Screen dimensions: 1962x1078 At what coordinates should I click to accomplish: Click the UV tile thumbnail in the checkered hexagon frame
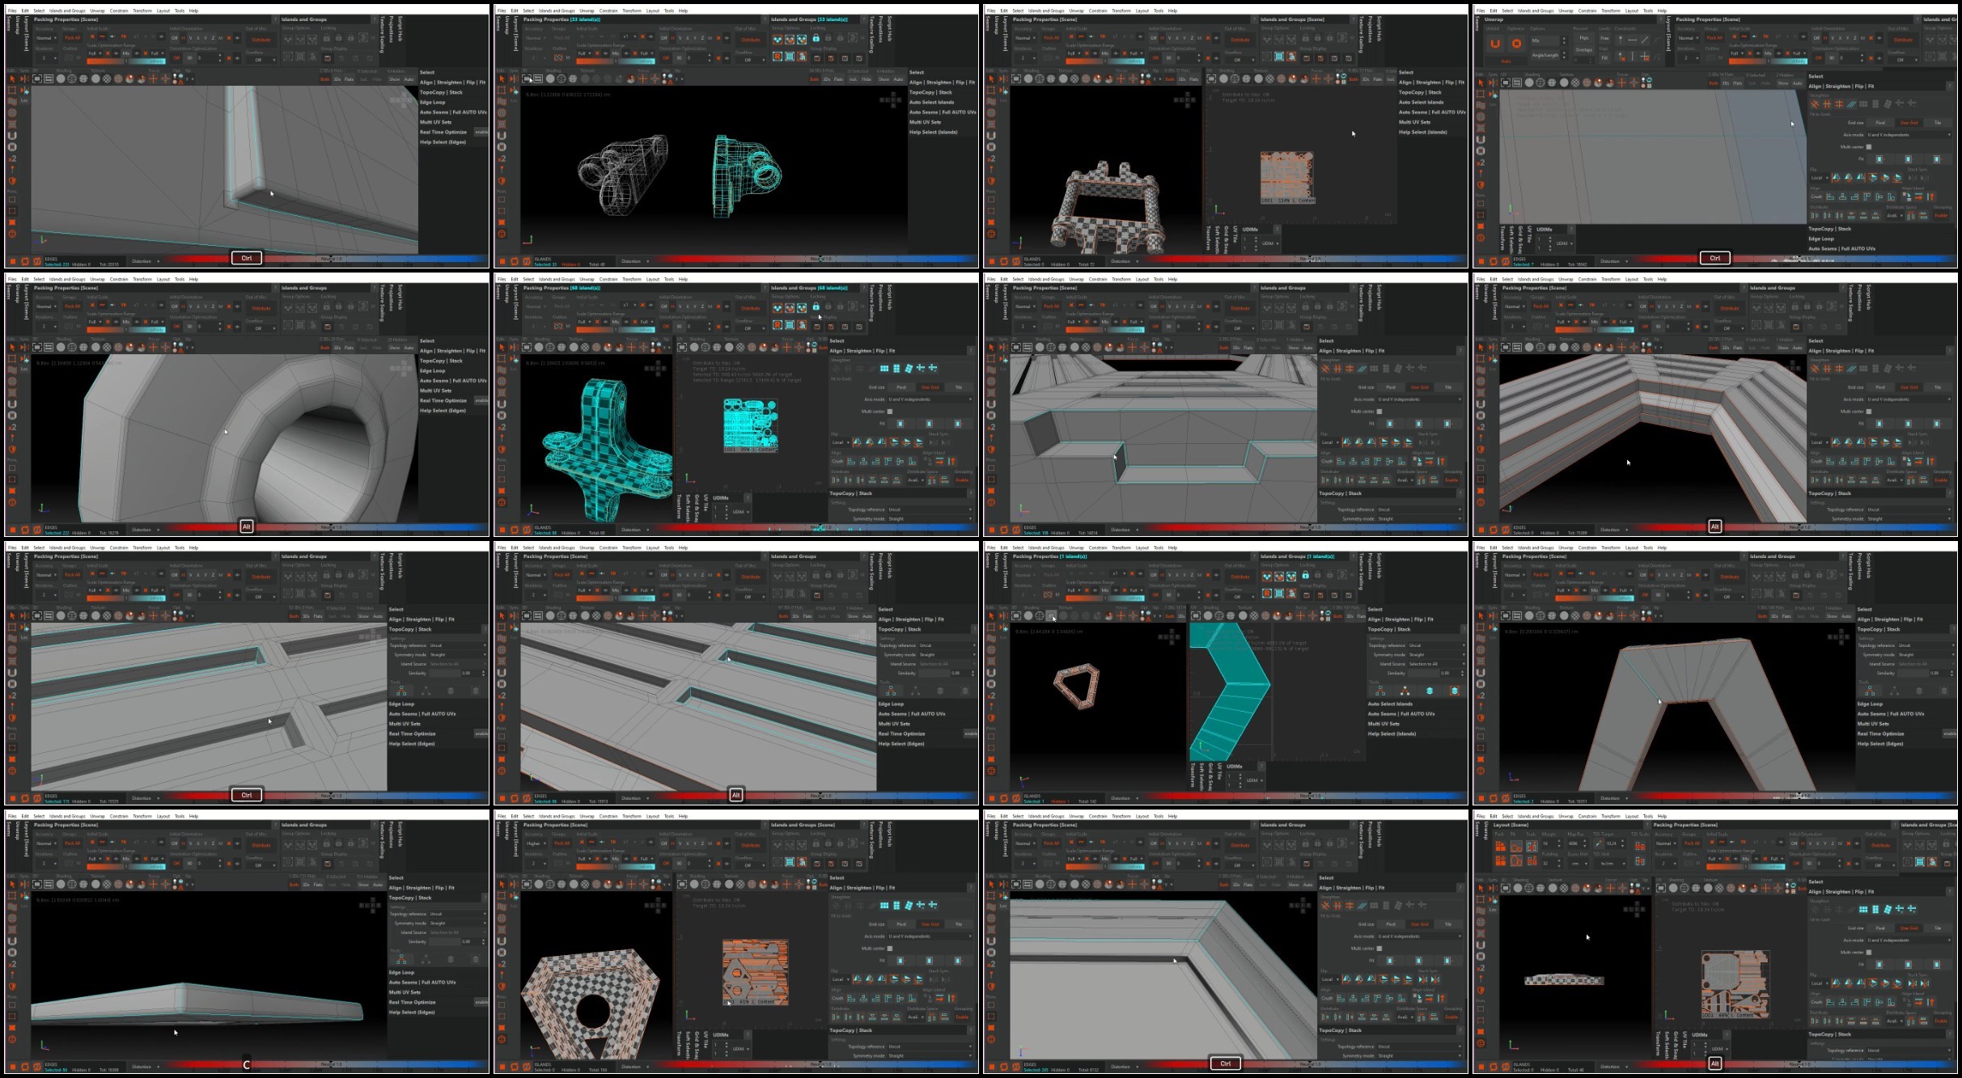pos(755,972)
